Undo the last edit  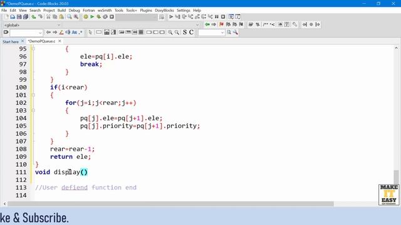(34, 17)
